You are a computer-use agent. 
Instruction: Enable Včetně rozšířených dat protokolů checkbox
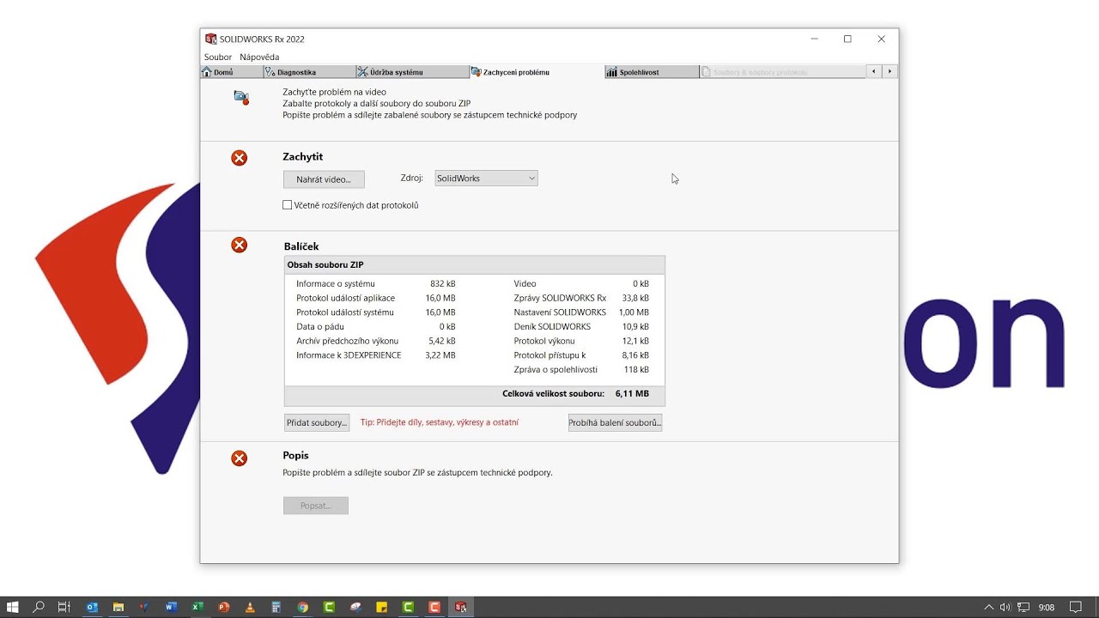288,205
